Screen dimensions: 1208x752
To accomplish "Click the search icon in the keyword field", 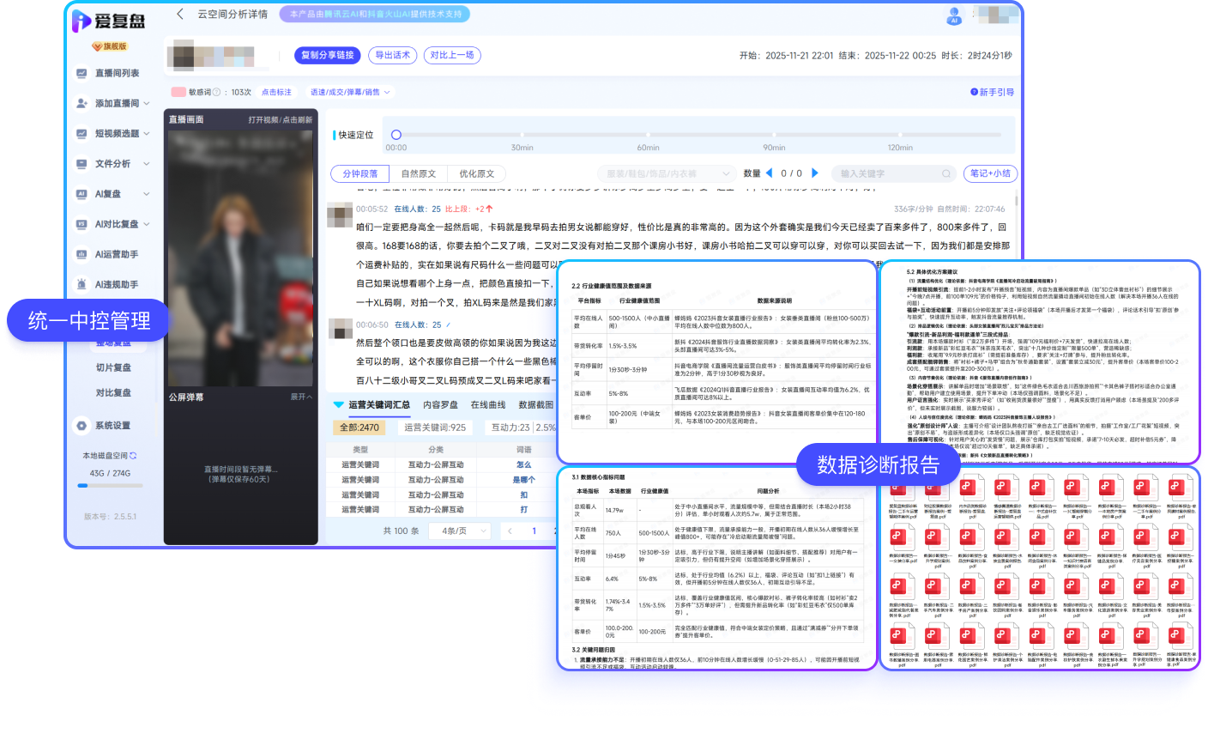I will pyautogui.click(x=946, y=173).
